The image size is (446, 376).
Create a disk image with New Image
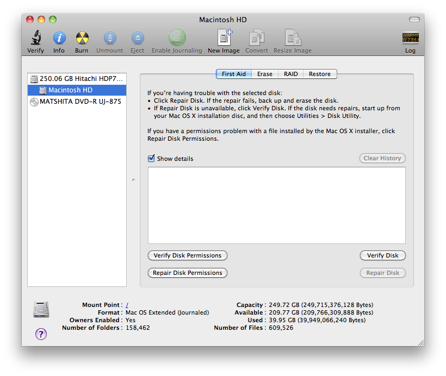tap(224, 37)
